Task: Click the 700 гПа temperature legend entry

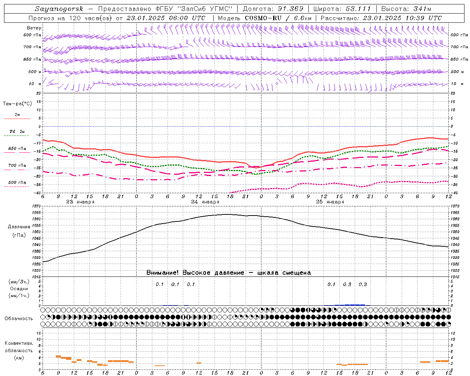Action: pyautogui.click(x=17, y=166)
